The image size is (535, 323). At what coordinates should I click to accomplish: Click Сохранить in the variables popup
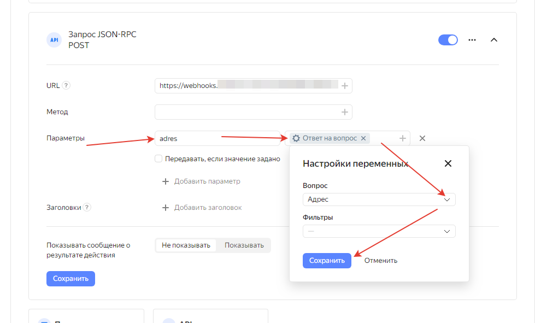pyautogui.click(x=327, y=261)
